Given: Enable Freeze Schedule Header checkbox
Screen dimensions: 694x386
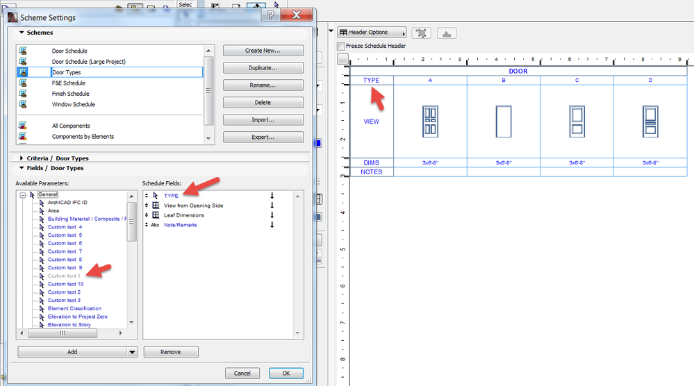Looking at the screenshot, I should click(x=341, y=46).
